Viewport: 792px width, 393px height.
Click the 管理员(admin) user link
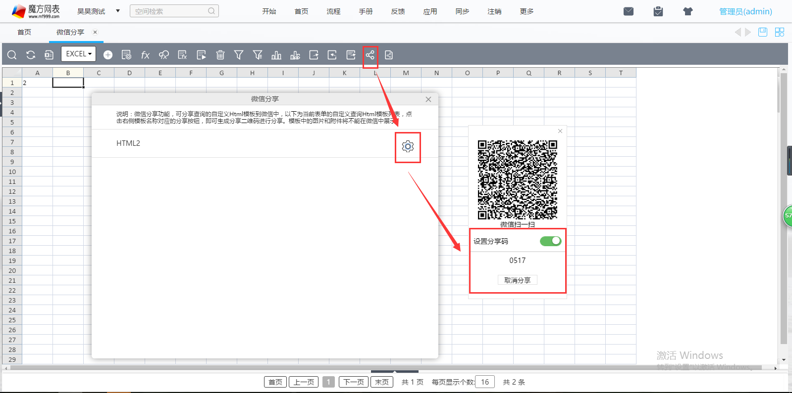pyautogui.click(x=745, y=11)
